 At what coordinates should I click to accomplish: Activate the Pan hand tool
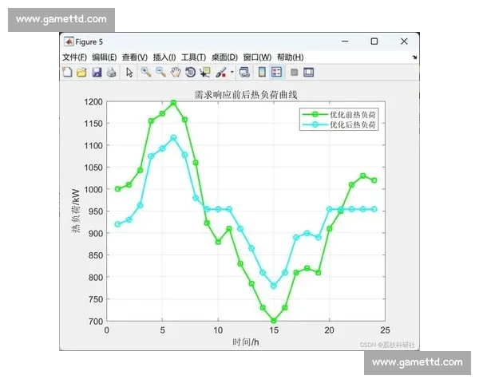coord(175,72)
